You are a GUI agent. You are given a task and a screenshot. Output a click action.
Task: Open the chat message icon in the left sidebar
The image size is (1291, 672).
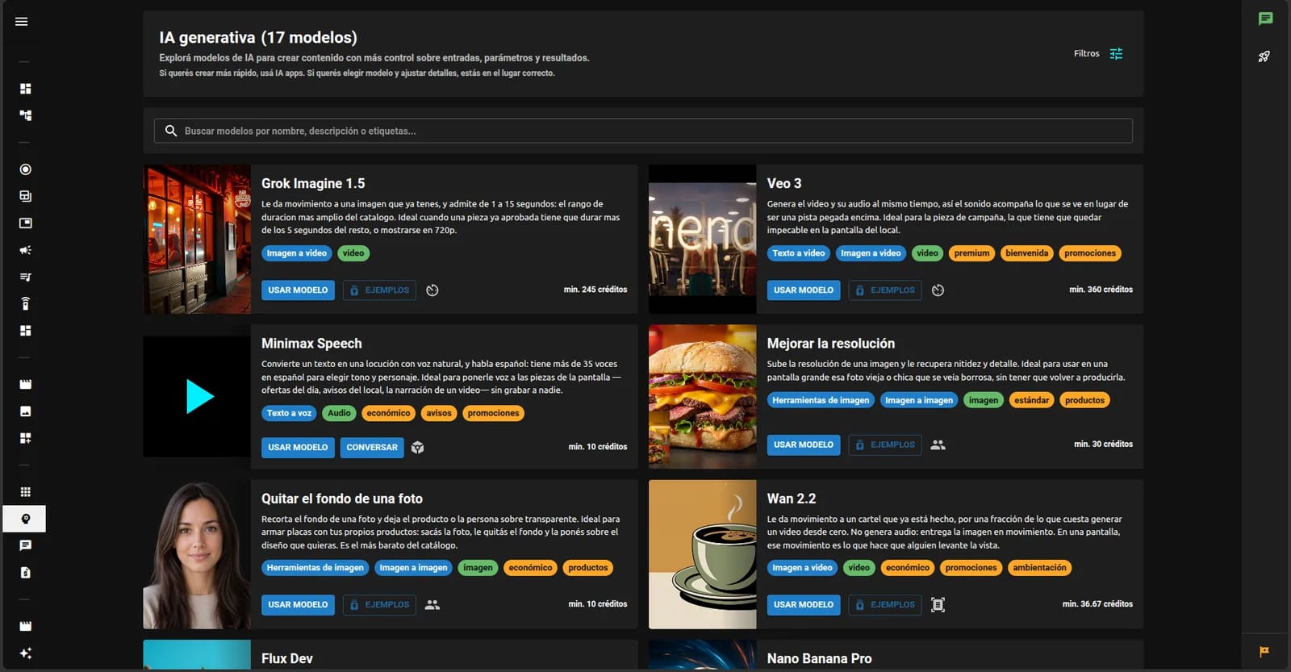coord(26,545)
